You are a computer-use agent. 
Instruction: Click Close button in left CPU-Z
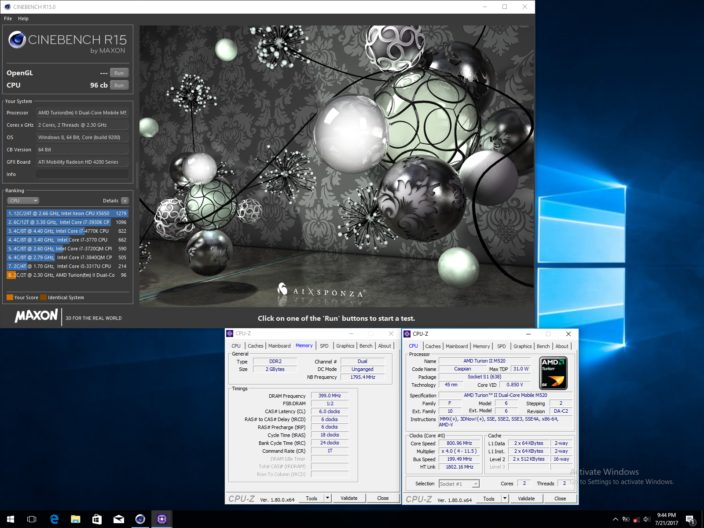(x=383, y=498)
